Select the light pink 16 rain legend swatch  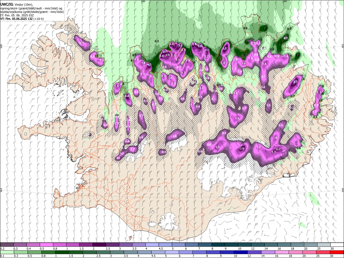(282, 252)
